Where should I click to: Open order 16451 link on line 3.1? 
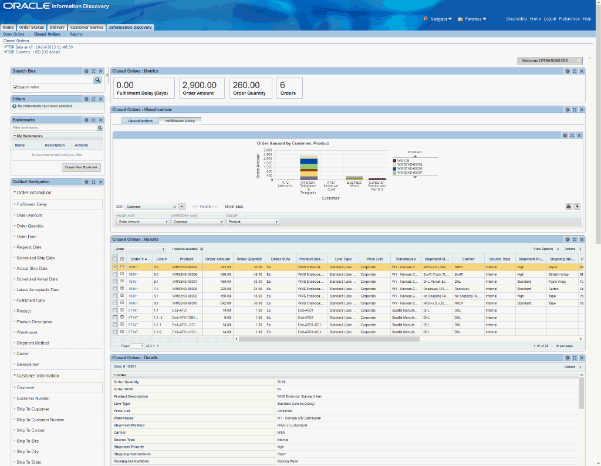[133, 267]
